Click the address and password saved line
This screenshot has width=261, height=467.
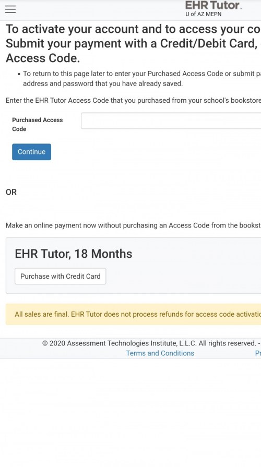coord(103,83)
